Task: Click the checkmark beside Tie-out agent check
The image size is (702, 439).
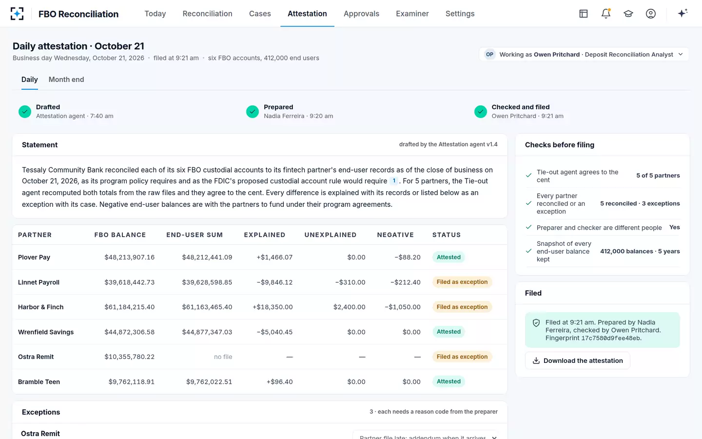Action: click(528, 175)
